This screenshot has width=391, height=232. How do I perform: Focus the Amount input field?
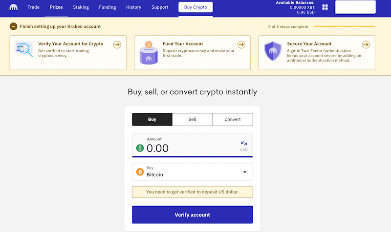192,146
